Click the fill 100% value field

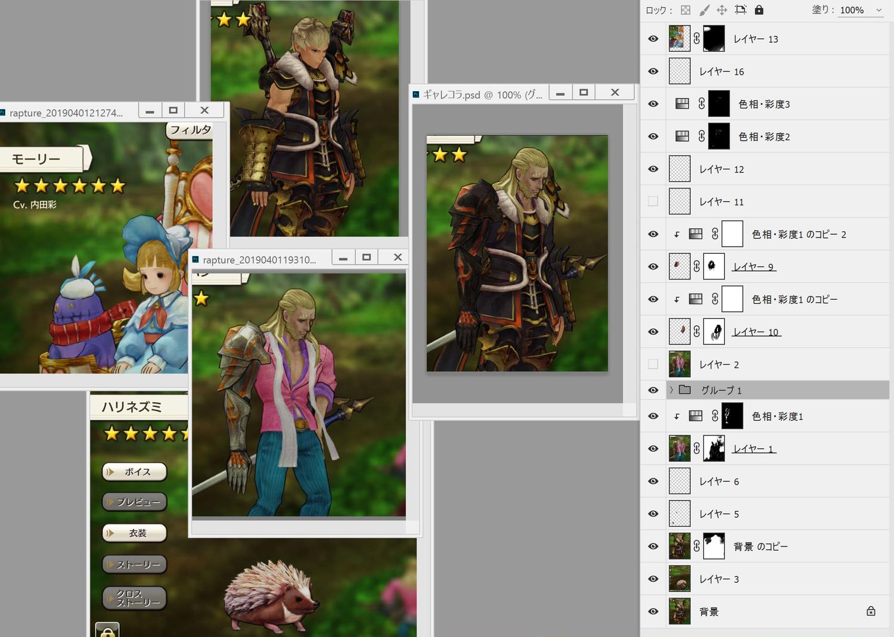[x=852, y=10]
